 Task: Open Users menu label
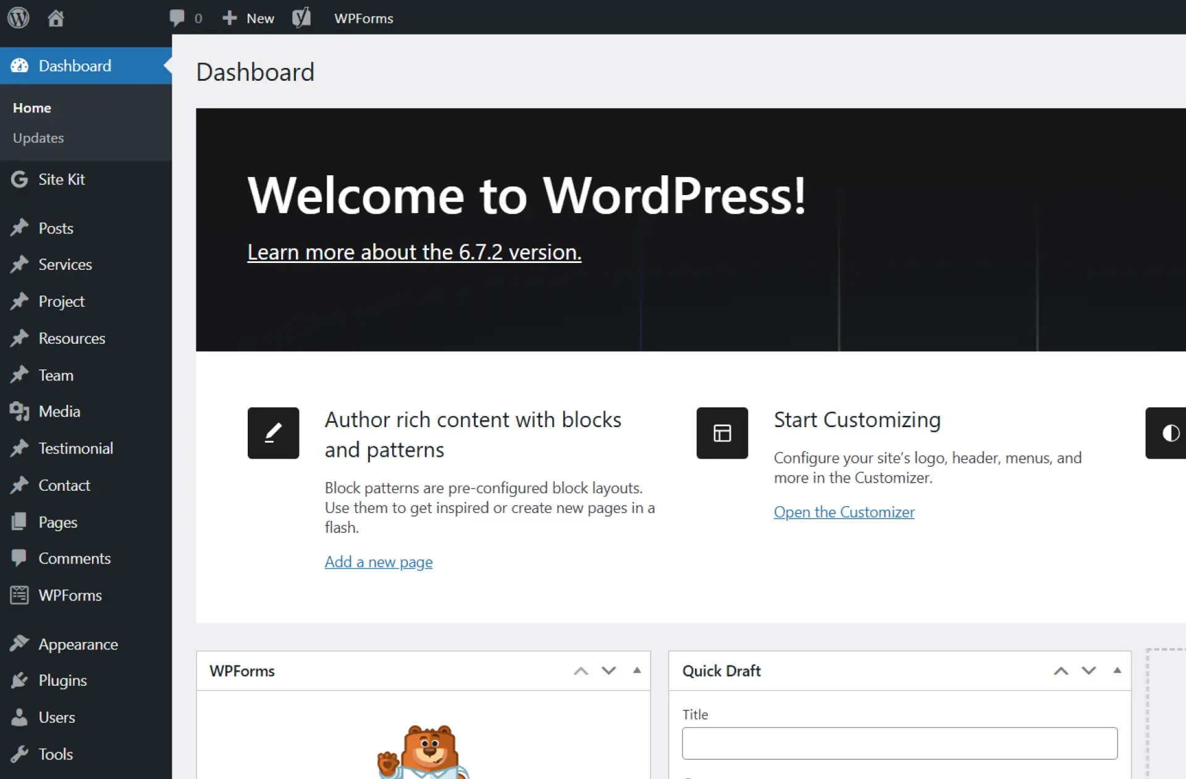(57, 717)
